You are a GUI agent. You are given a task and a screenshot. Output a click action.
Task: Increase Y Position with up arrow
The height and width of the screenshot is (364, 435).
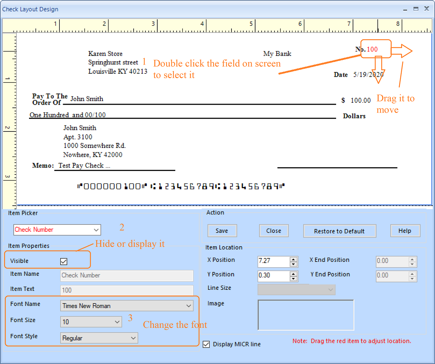click(x=293, y=274)
